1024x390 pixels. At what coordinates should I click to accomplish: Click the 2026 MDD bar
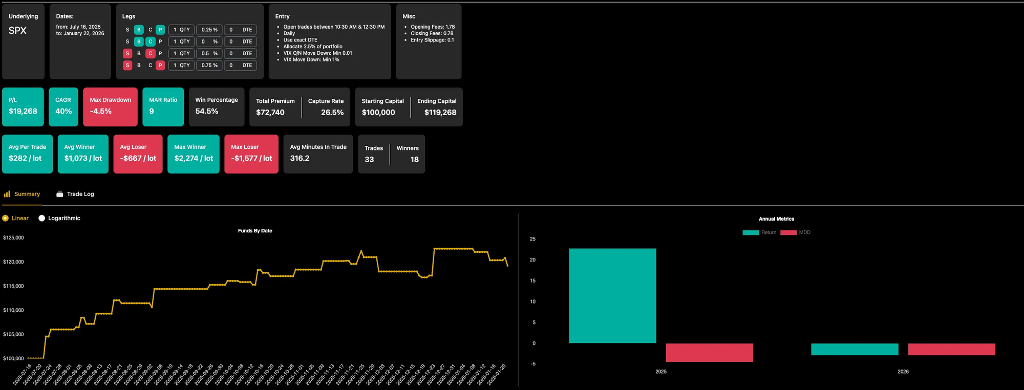click(x=951, y=349)
